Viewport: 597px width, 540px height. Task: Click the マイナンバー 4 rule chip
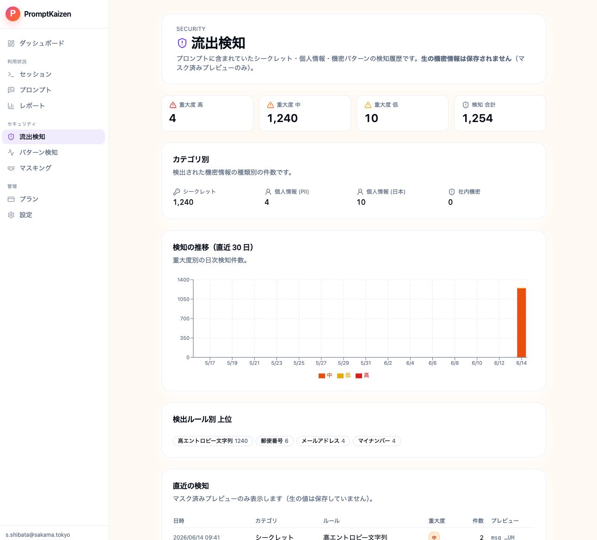point(377,441)
